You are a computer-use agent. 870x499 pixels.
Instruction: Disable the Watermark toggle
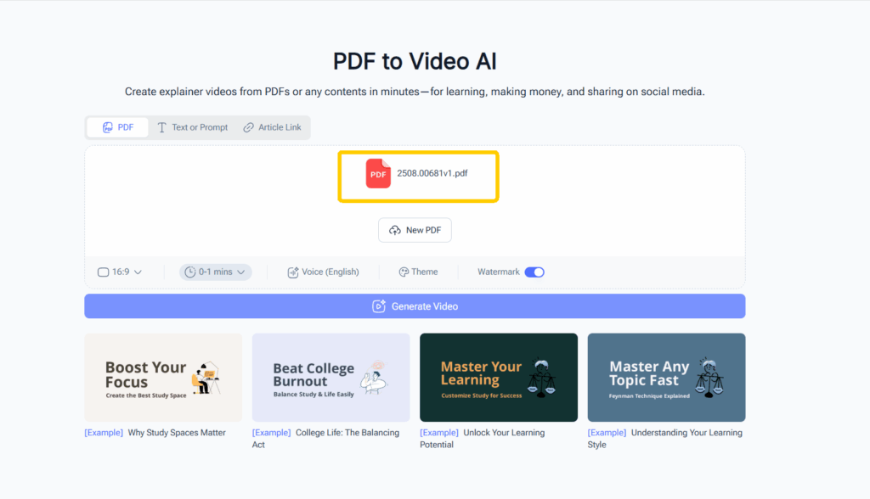(x=534, y=272)
